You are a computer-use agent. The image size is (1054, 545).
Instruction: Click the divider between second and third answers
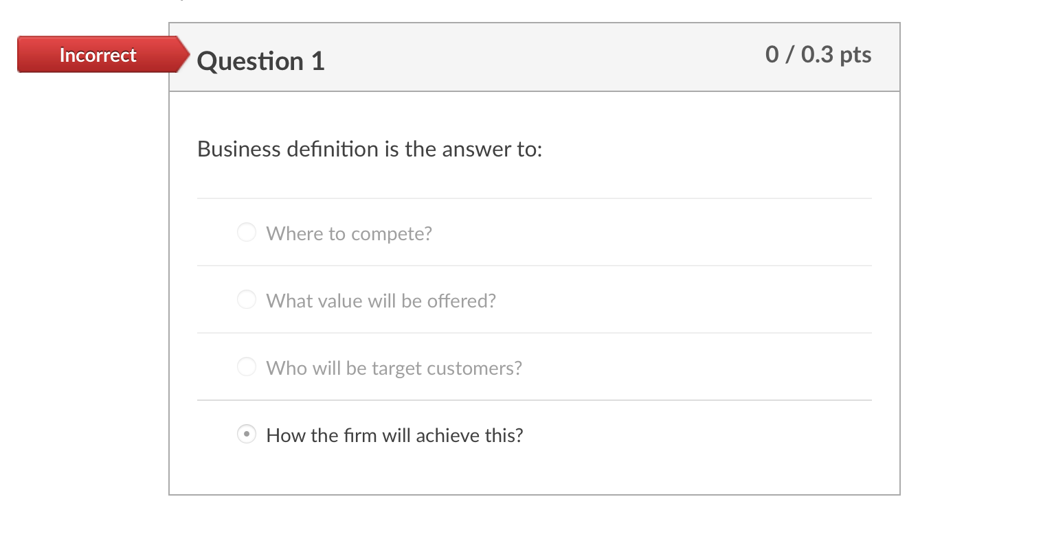(x=534, y=333)
